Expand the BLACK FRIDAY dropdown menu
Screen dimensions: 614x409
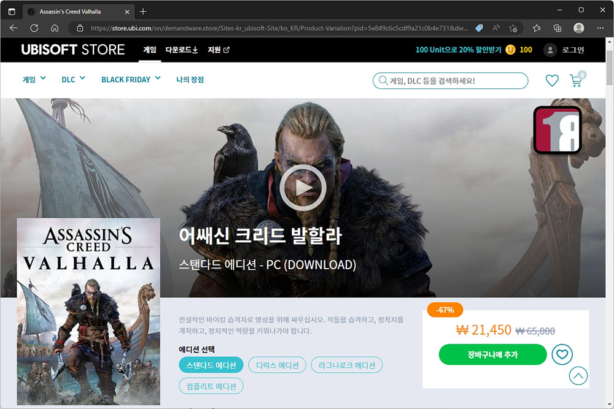[x=131, y=79]
